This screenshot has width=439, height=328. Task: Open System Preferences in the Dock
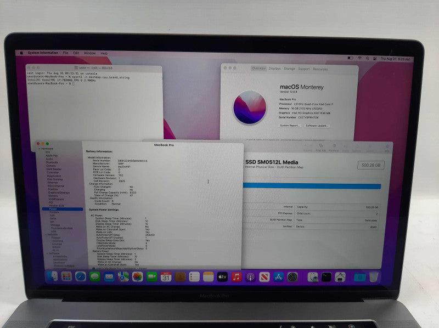[x=292, y=277]
